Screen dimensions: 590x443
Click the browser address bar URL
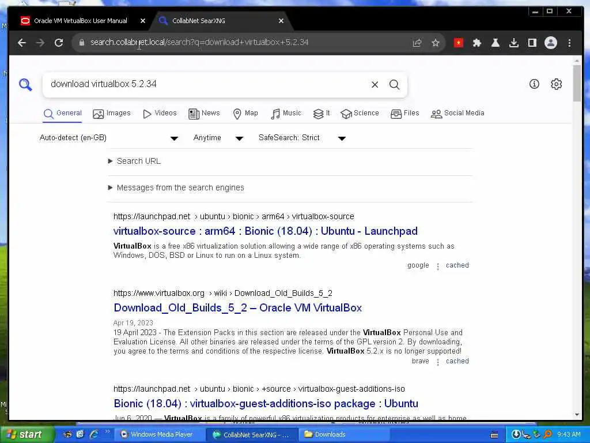coord(199,43)
